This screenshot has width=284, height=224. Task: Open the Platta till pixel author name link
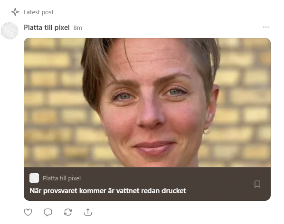tap(47, 28)
